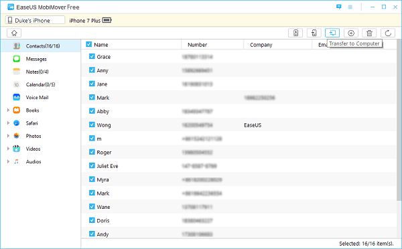The image size is (402, 249).
Task: Expand the Videos tree arrow
Action: (x=8, y=149)
